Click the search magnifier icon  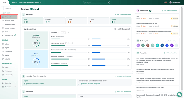108,2
